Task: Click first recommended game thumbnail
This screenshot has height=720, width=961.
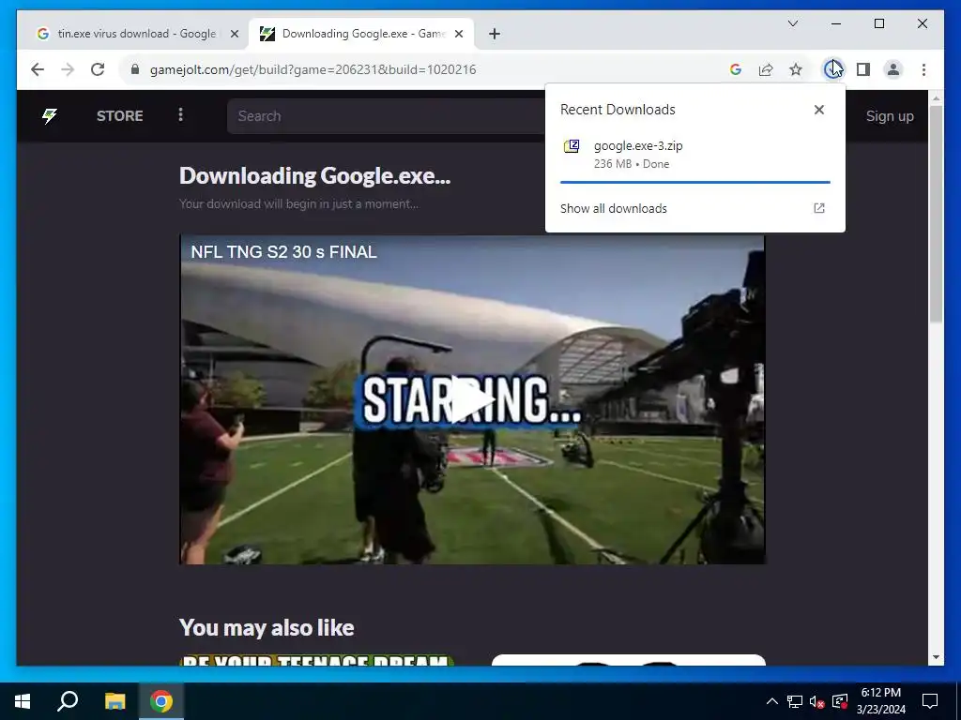Action: (x=317, y=660)
